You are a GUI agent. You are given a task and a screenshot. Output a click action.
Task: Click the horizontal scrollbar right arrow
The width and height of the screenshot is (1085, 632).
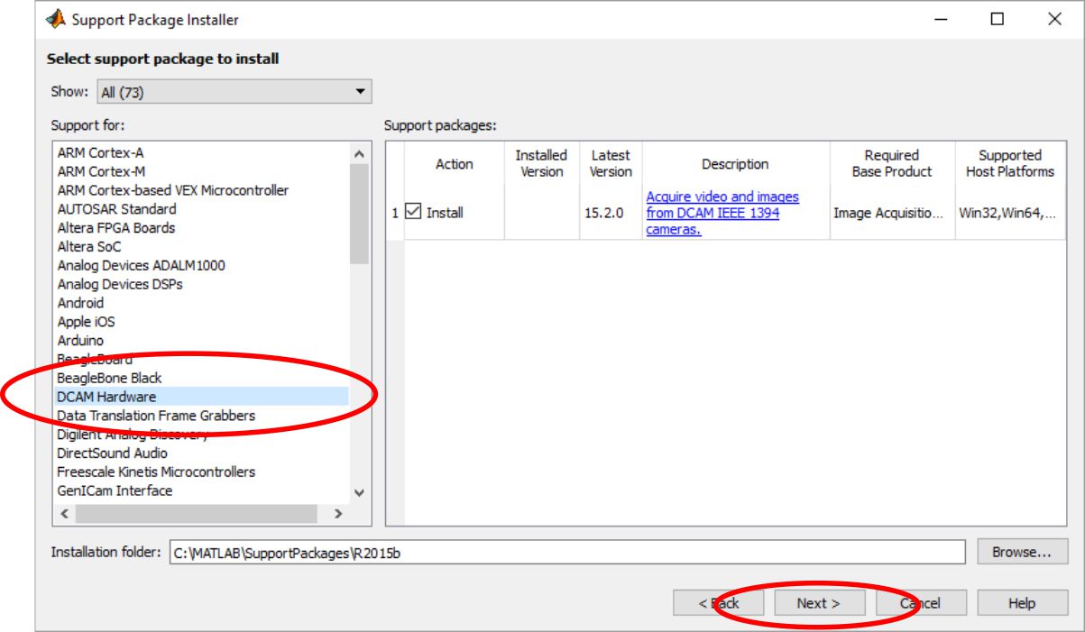pos(338,514)
